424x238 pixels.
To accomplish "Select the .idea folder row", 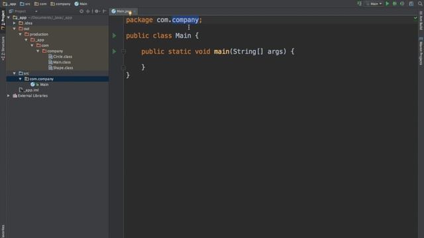I will (x=58, y=23).
